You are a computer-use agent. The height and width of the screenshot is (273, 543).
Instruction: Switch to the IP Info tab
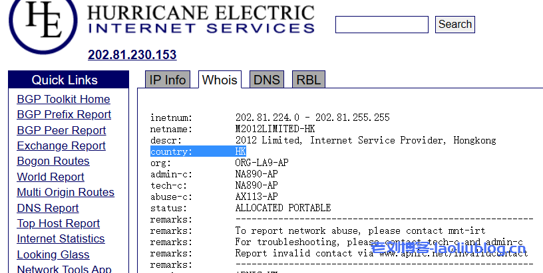pyautogui.click(x=168, y=80)
